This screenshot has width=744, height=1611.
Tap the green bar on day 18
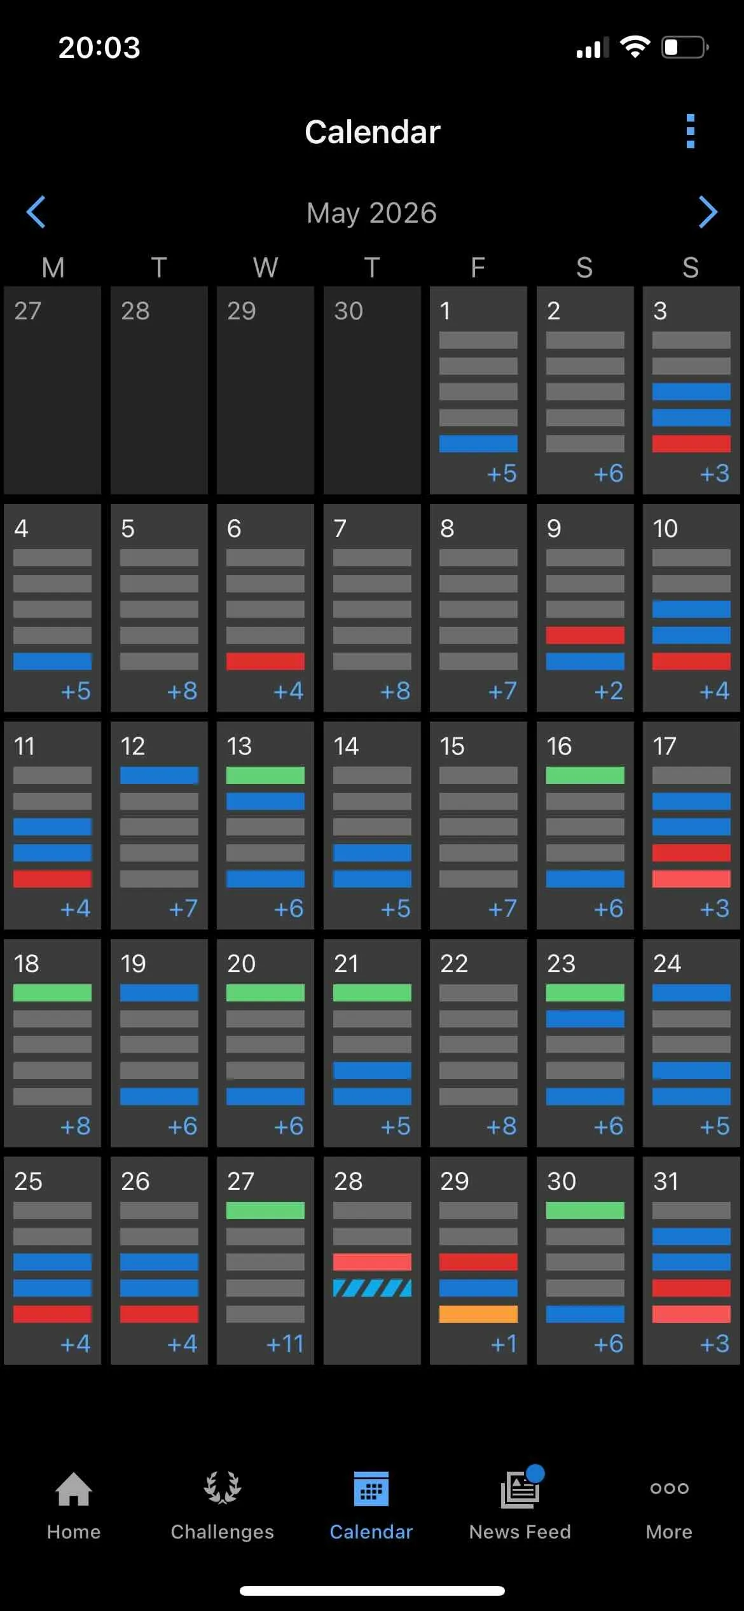pyautogui.click(x=52, y=993)
